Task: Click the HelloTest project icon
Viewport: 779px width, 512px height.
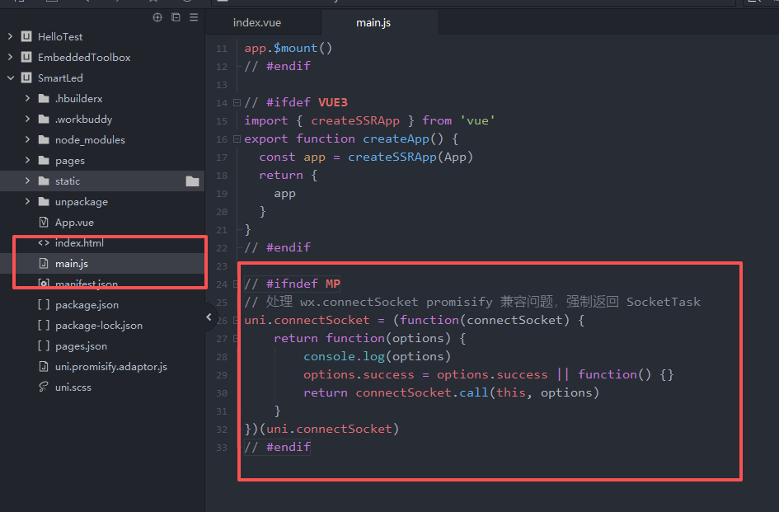Action: click(26, 36)
